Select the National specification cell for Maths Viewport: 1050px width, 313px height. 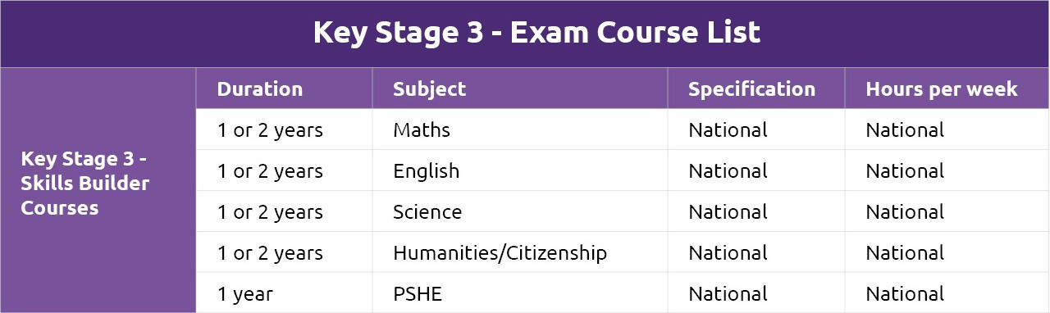tap(756, 129)
